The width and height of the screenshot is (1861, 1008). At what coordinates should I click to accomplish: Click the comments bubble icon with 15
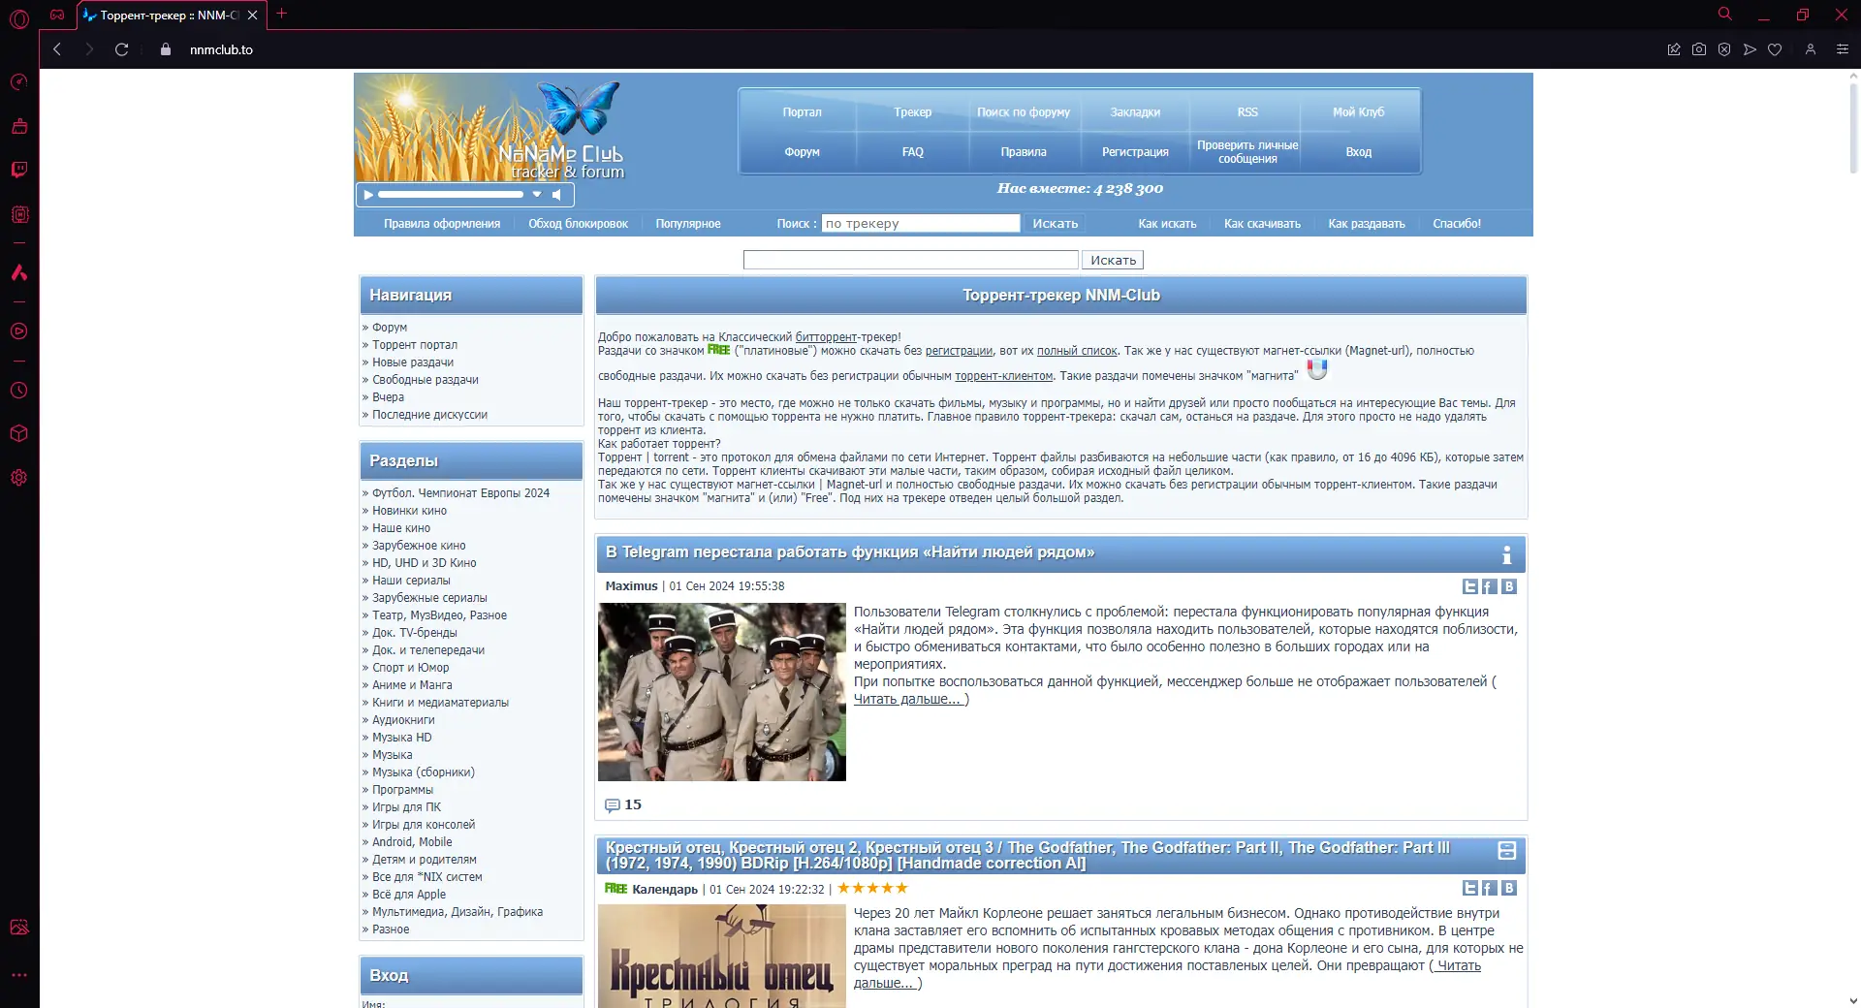pos(612,805)
